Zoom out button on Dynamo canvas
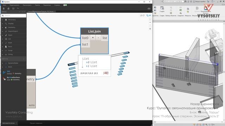This screenshot has height=126, width=225. click(150, 25)
